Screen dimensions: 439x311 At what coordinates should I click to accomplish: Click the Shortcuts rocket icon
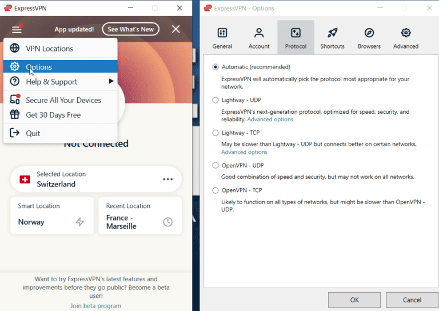tap(332, 33)
